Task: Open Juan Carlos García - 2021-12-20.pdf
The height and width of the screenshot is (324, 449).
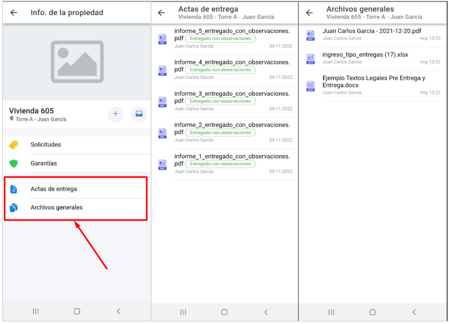Action: point(373,35)
